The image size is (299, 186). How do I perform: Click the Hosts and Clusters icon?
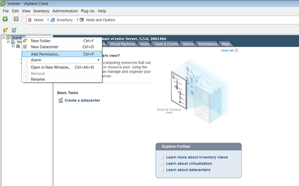[82, 20]
